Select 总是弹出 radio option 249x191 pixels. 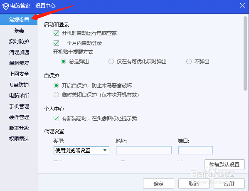coord(63,61)
